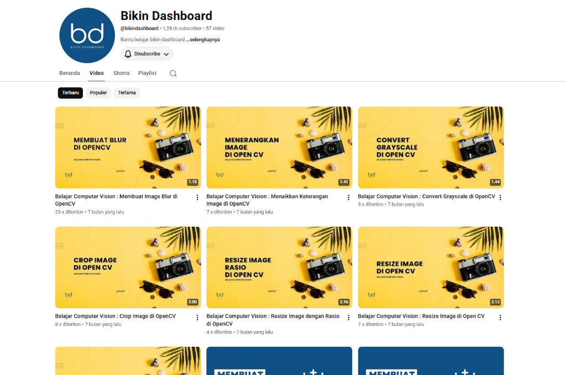The height and width of the screenshot is (375, 566).
Task: Click the Bikin Dashboard channel title
Action: tap(166, 16)
